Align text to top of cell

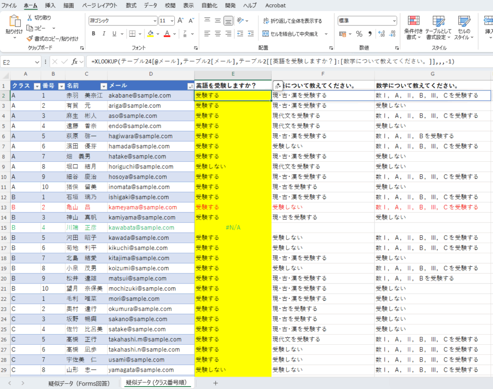(207, 21)
